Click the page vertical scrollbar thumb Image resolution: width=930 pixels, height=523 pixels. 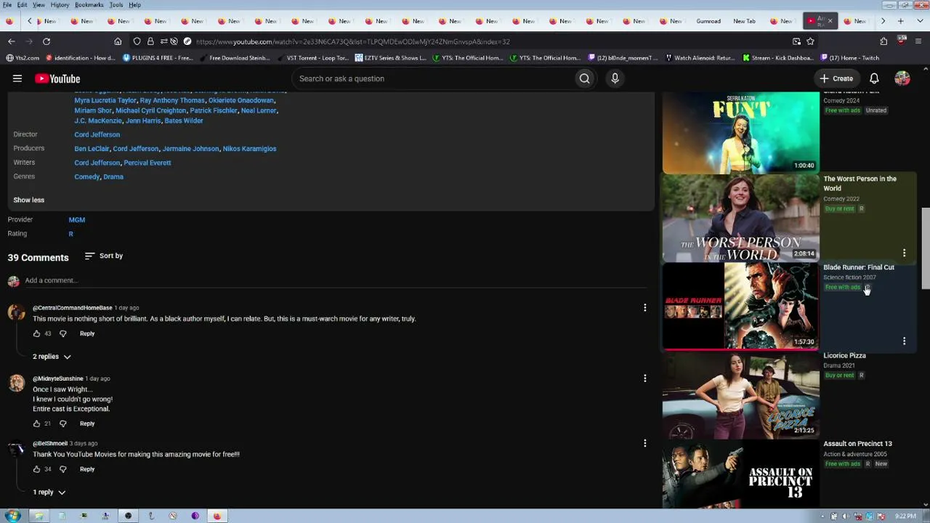pos(925,247)
